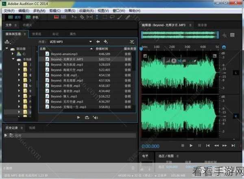Screen dimensions: 244x179
Task: Click the back arrow in Media Browser
Action: tap(98, 42)
